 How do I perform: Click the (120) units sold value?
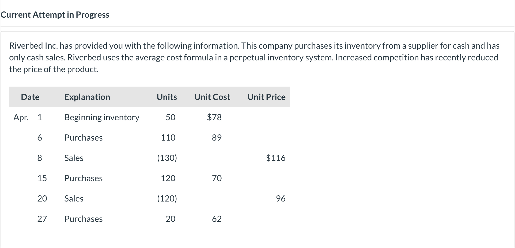(167, 199)
